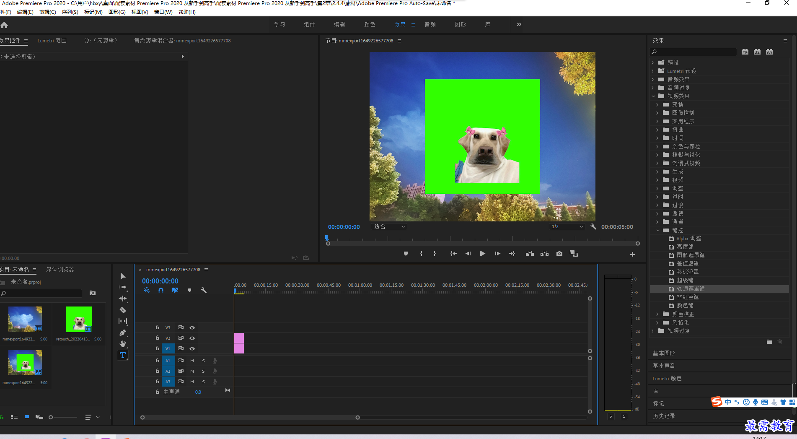Open button editor plus icon
Viewport: 797px width, 439px height.
pyautogui.click(x=632, y=254)
